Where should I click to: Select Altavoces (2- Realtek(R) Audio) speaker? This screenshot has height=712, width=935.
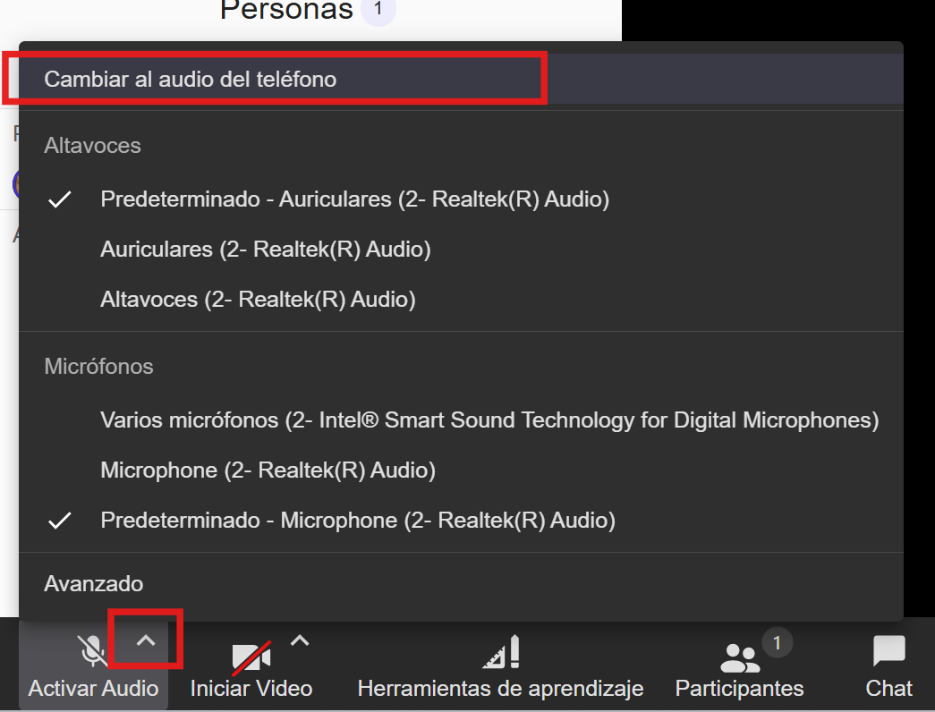click(461, 300)
